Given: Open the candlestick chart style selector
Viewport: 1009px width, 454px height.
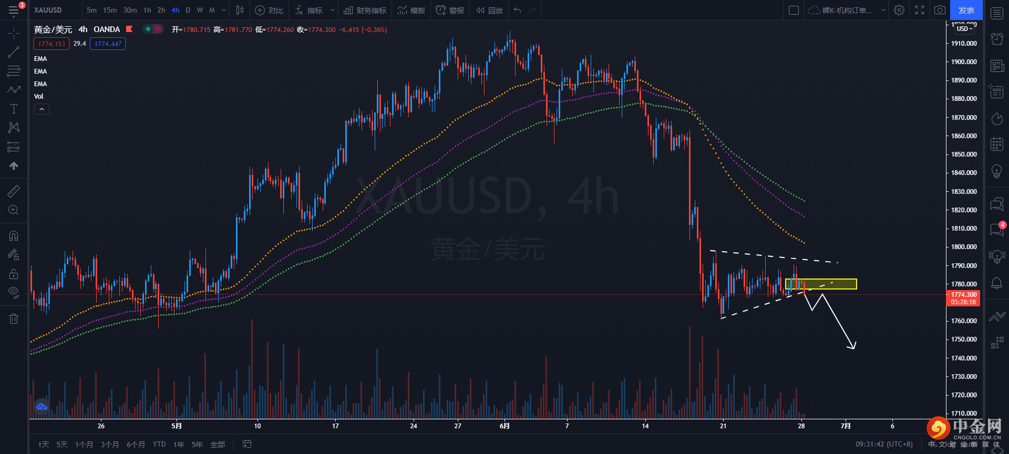Looking at the screenshot, I should pyautogui.click(x=240, y=10).
